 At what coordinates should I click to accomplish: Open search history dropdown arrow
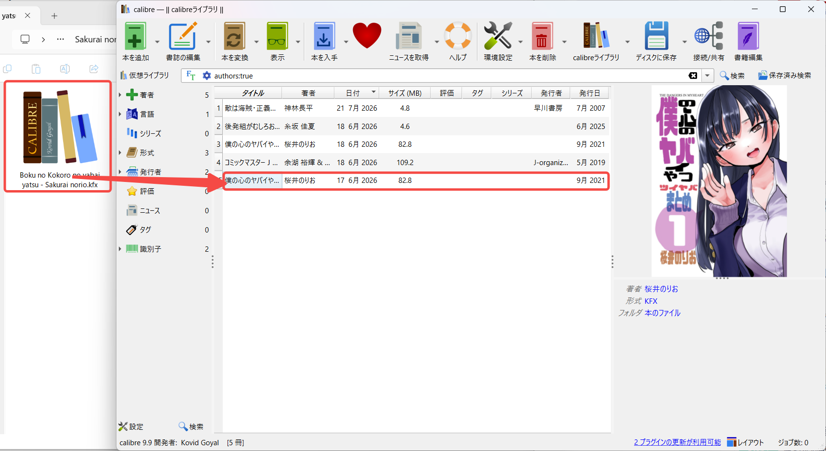point(707,76)
